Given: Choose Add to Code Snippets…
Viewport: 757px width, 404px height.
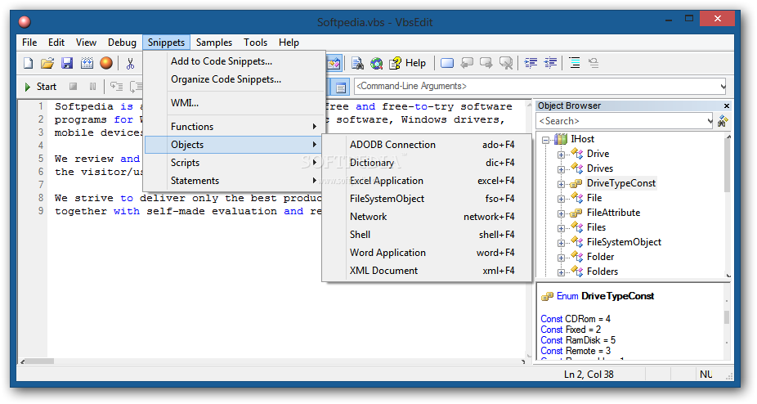Looking at the screenshot, I should pyautogui.click(x=234, y=61).
